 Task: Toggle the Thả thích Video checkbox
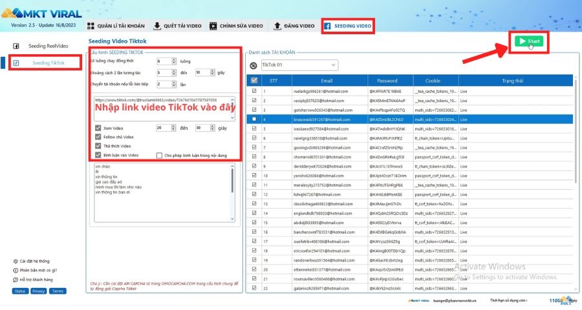point(98,146)
